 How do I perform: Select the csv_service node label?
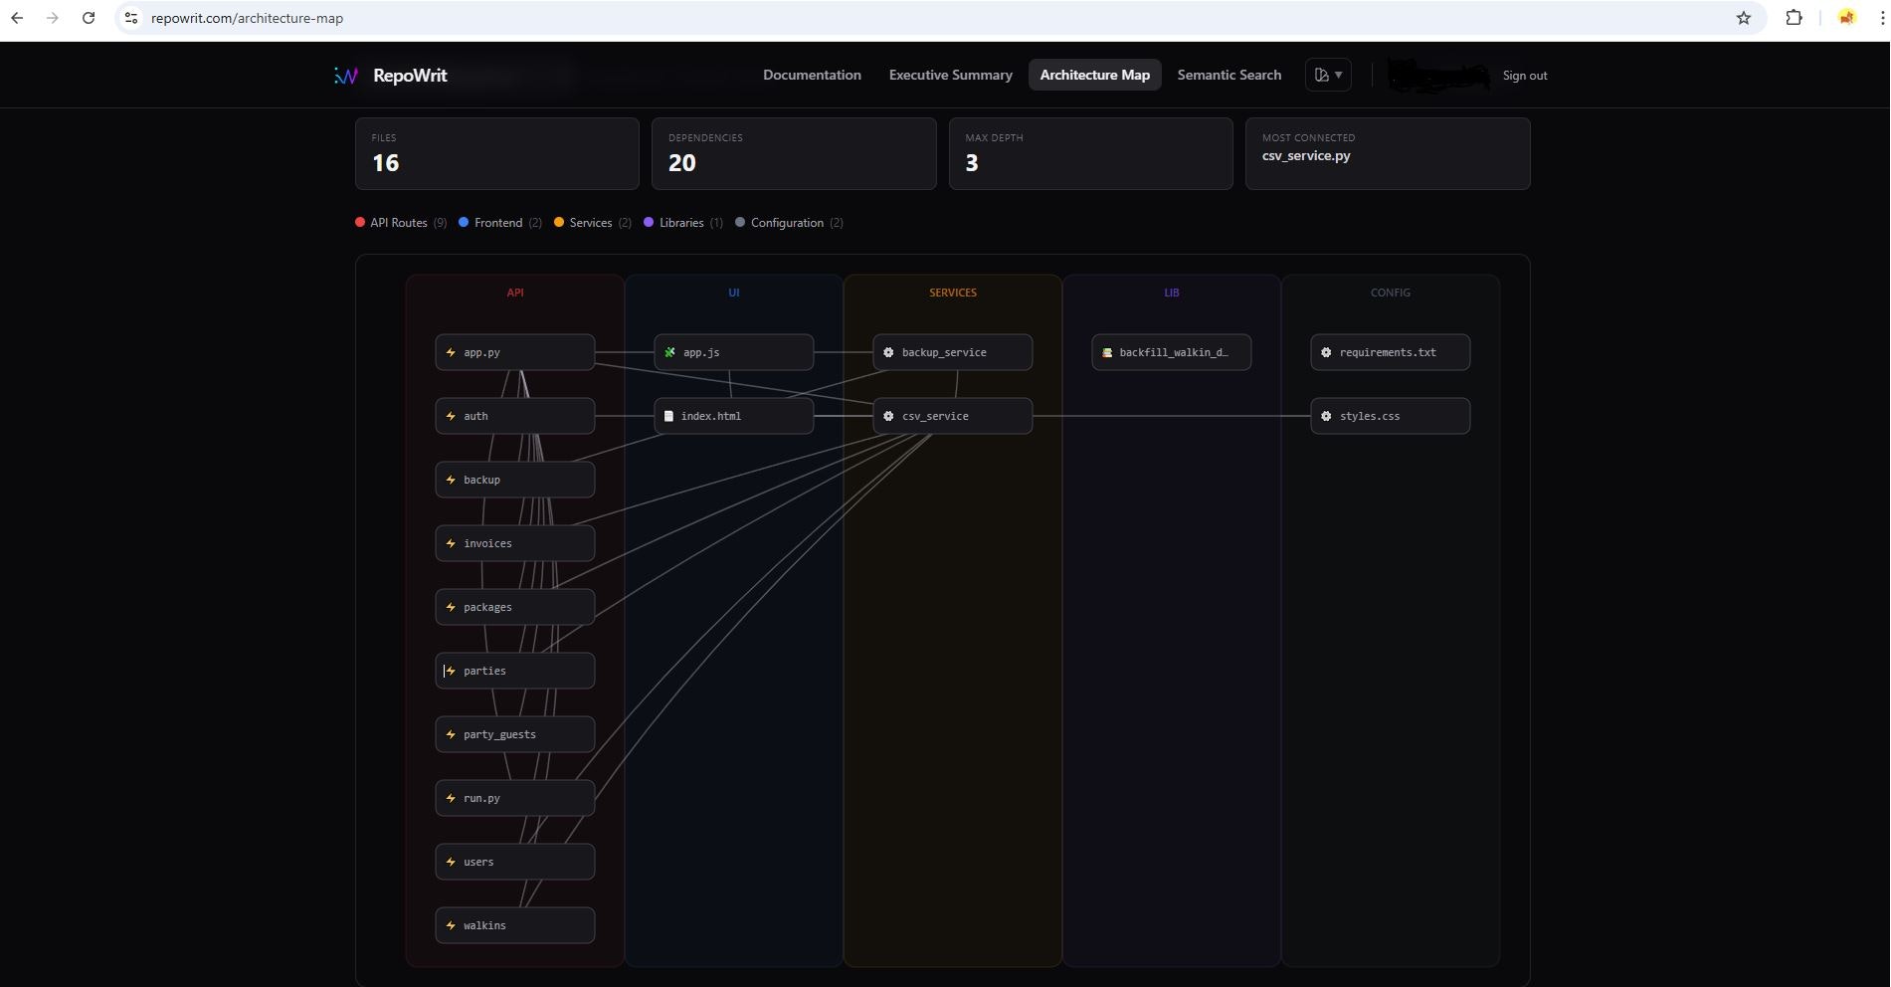tap(935, 416)
